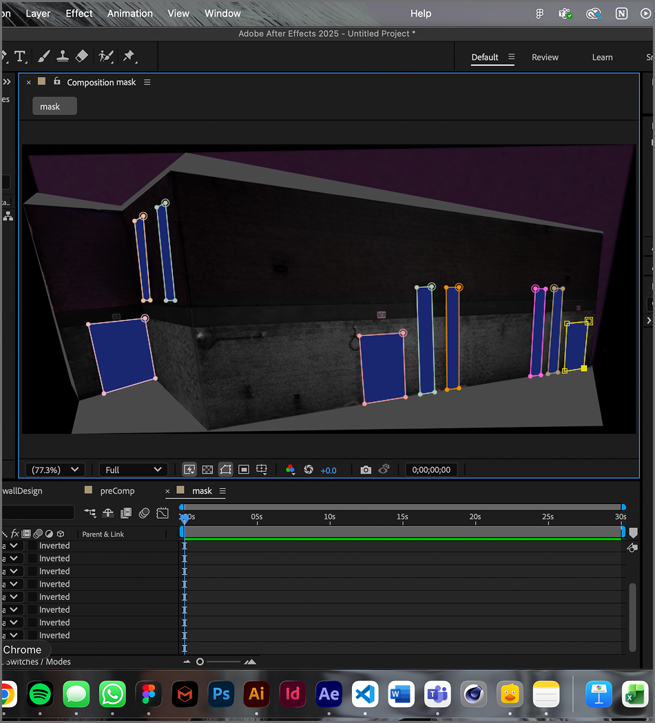Expand the first mask's mode dropdown
Screen dimensions: 655x723
(x=12, y=545)
